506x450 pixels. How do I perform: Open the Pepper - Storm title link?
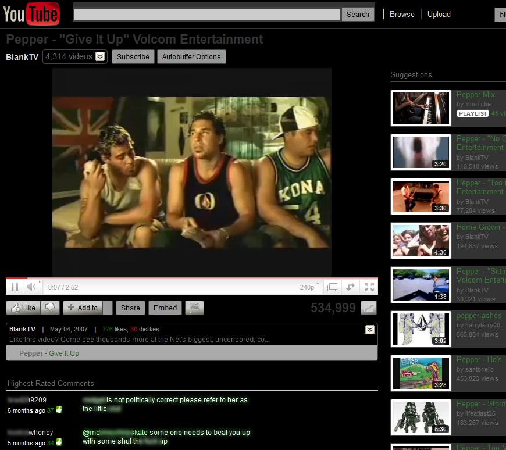[x=481, y=404]
